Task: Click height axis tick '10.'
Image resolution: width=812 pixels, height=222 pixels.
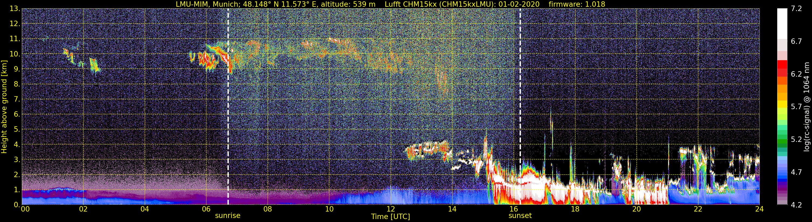Action: (15, 54)
